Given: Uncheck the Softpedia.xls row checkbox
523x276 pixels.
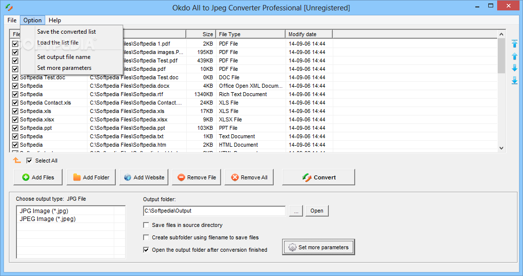Looking at the screenshot, I should point(15,111).
